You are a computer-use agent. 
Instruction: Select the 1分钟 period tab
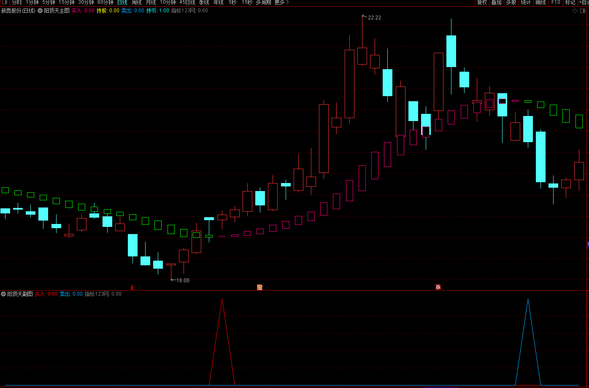(x=32, y=3)
